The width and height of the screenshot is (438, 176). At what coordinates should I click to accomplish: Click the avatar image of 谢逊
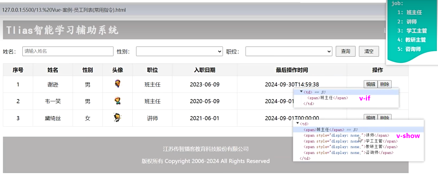[117, 84]
